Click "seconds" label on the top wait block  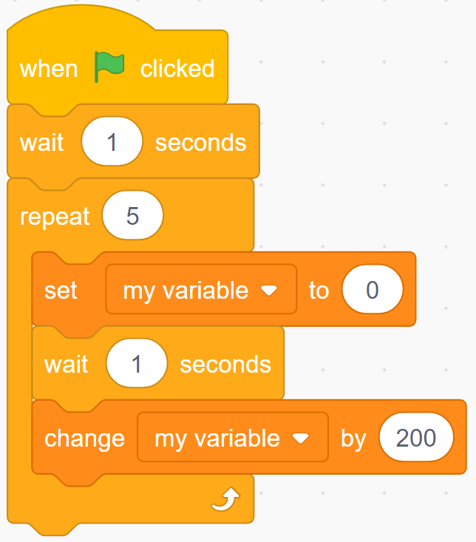tap(200, 142)
